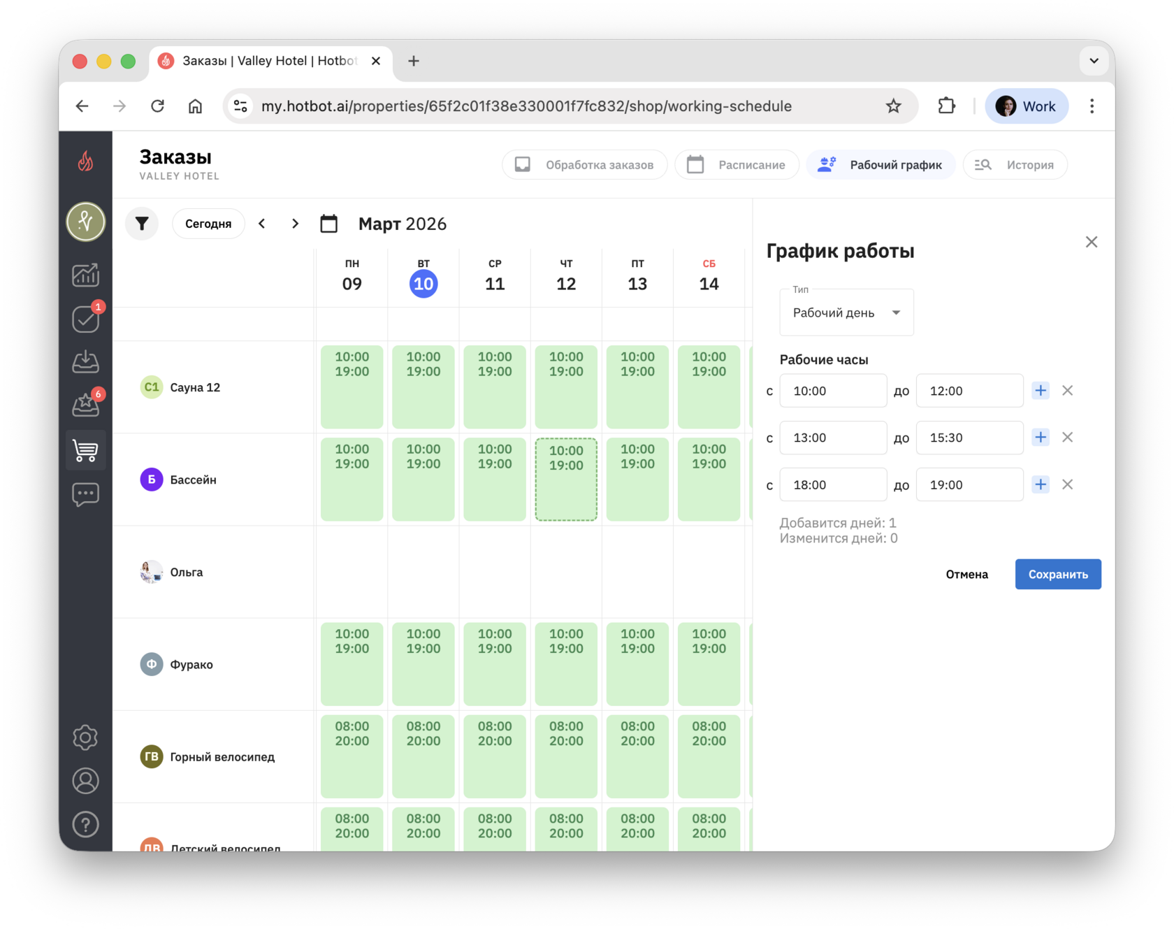Edit end time field 12:00
Screen dimensions: 1174x929
tap(969, 391)
